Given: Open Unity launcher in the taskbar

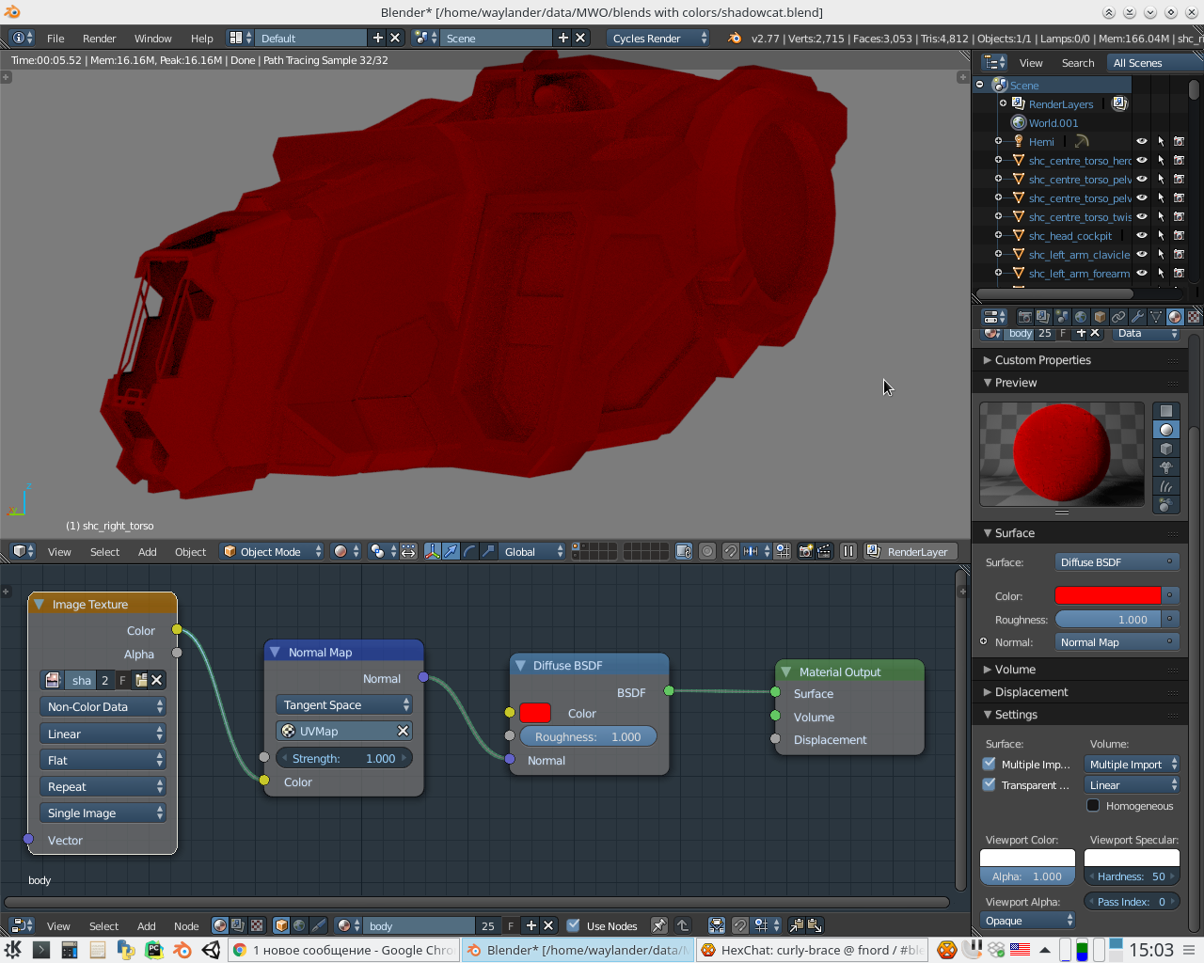Looking at the screenshot, I should (212, 950).
